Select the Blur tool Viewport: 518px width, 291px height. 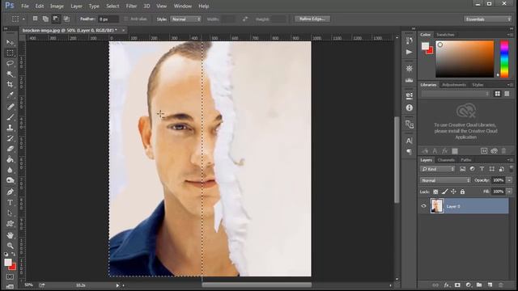pyautogui.click(x=11, y=170)
